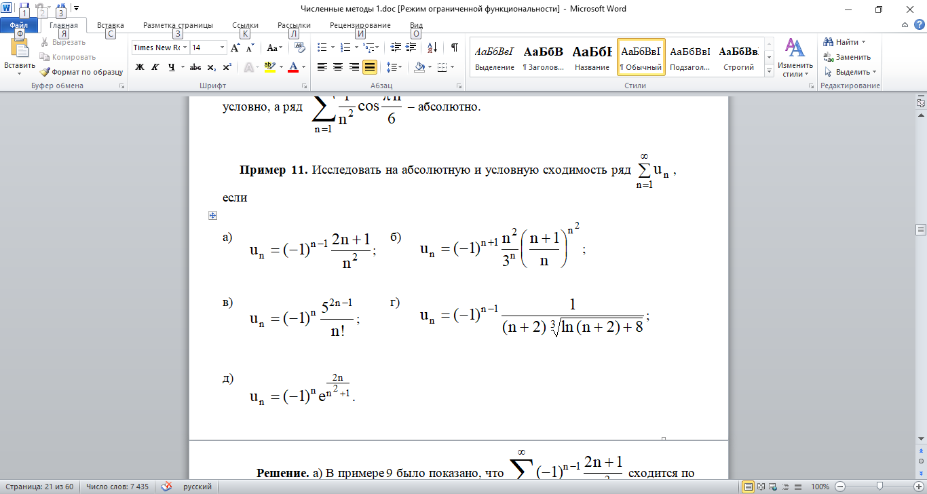Toggle Bold (Ж) formatting
Viewport: 927px width, 494px height.
coord(140,66)
